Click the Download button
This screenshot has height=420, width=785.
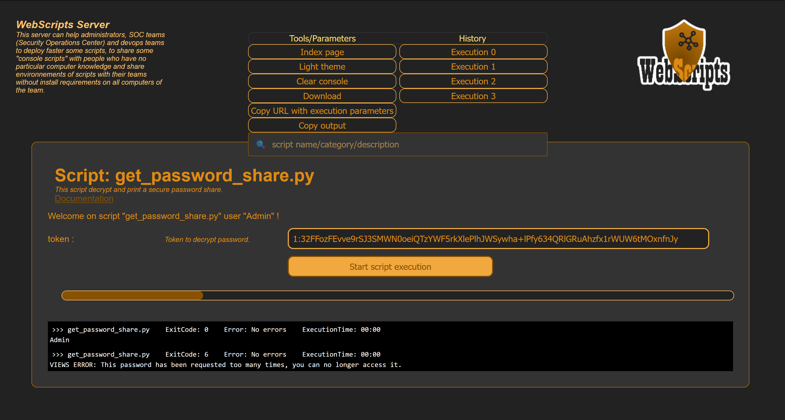(x=322, y=96)
